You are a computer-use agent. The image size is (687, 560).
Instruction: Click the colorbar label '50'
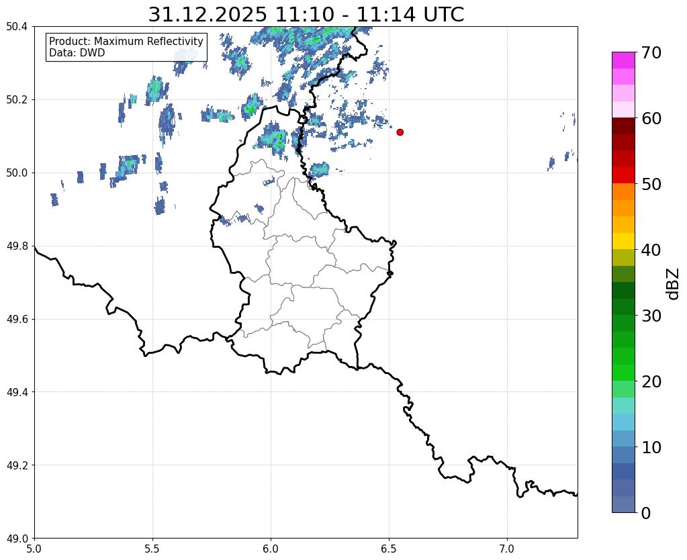[x=651, y=184]
